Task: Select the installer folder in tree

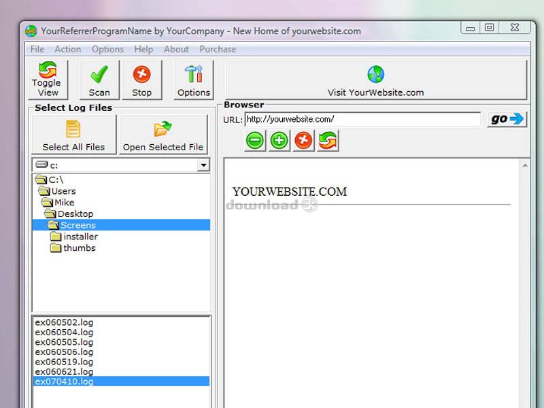Action: click(74, 237)
